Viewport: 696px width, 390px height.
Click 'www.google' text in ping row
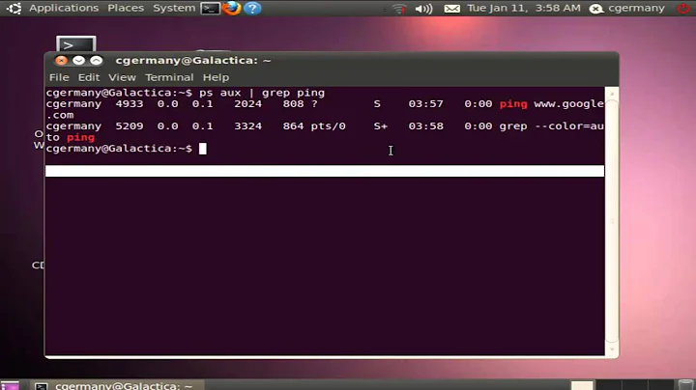568,104
